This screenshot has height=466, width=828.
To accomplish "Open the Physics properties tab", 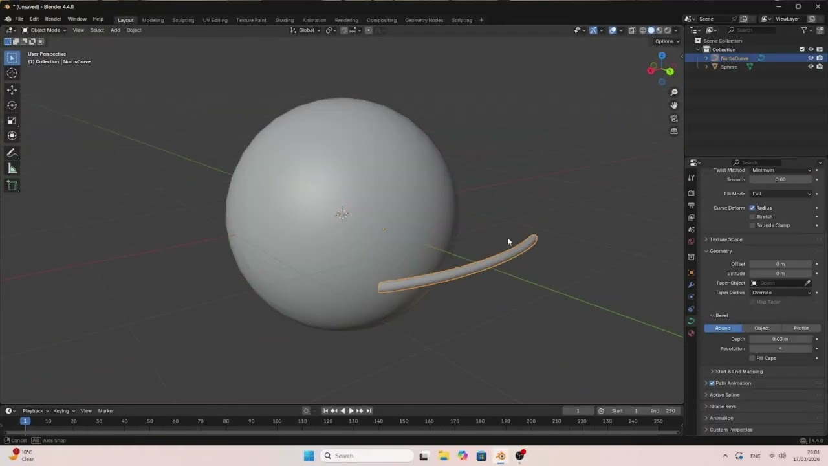I will 692,297.
